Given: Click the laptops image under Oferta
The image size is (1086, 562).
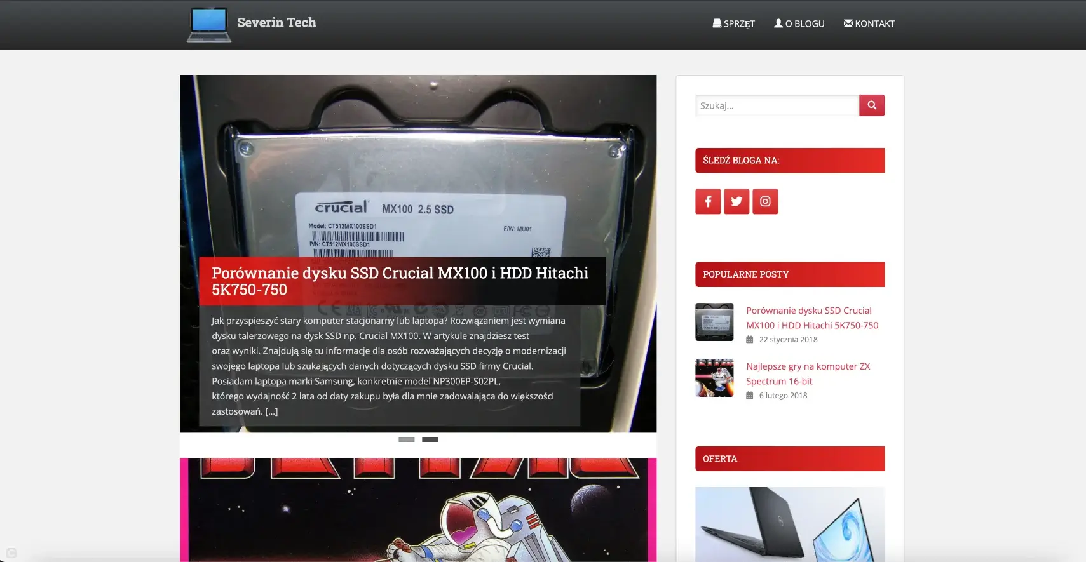Looking at the screenshot, I should tap(789, 524).
